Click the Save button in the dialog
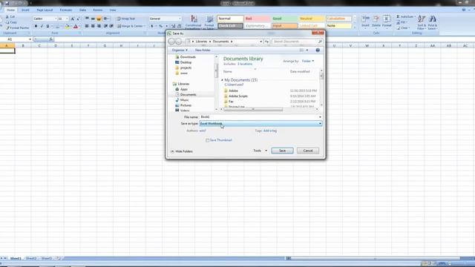This screenshot has height=267, width=475. [282, 151]
